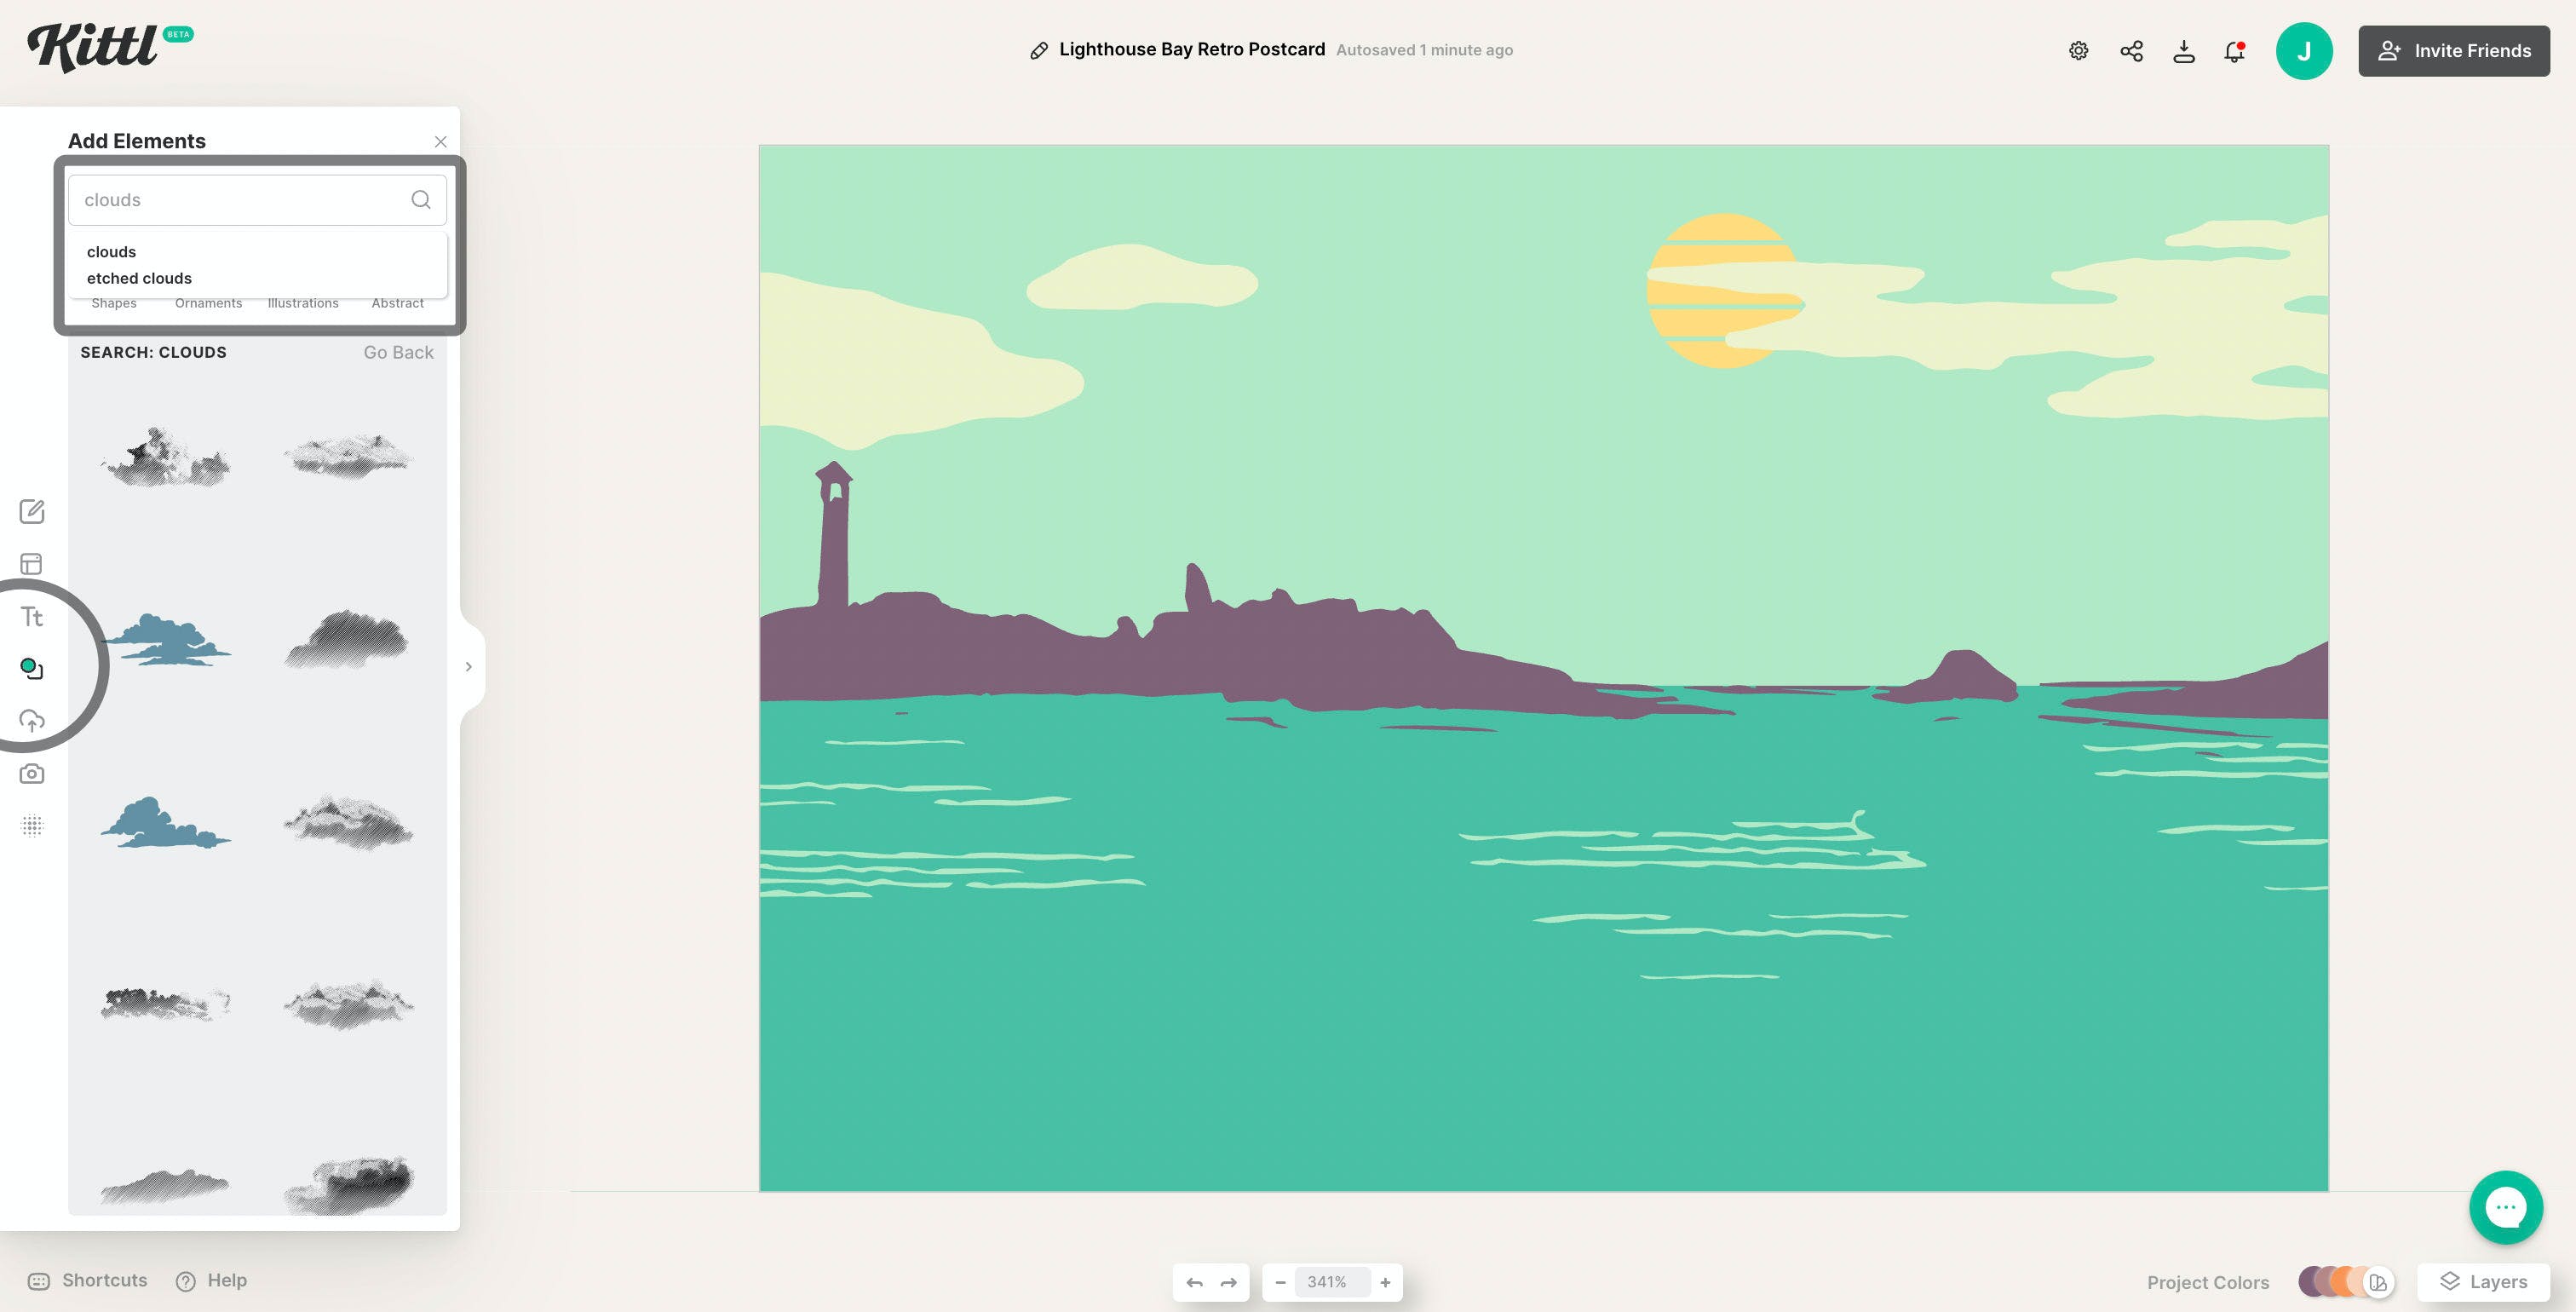Image resolution: width=2576 pixels, height=1312 pixels.
Task: Select the Elements tool in sidebar
Action: click(x=32, y=668)
